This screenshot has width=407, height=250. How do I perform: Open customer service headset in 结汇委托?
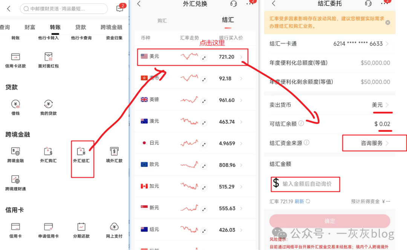[368, 3]
